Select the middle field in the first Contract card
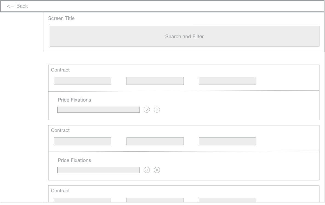The width and height of the screenshot is (325, 205). point(155,81)
